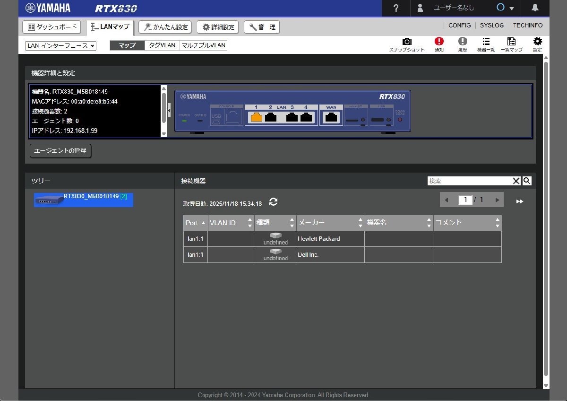Open the device list icon
The width and height of the screenshot is (567, 401).
click(x=486, y=42)
